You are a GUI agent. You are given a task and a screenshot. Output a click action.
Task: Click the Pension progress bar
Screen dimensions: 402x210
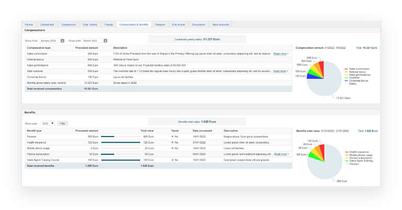pos(120,137)
